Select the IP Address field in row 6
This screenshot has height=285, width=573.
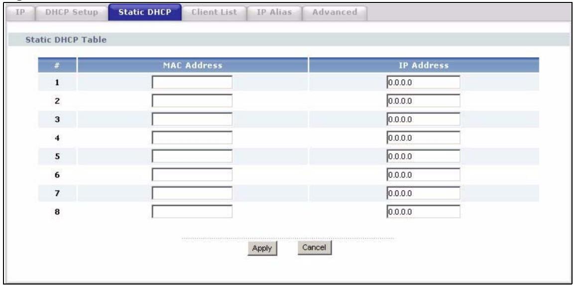point(423,175)
